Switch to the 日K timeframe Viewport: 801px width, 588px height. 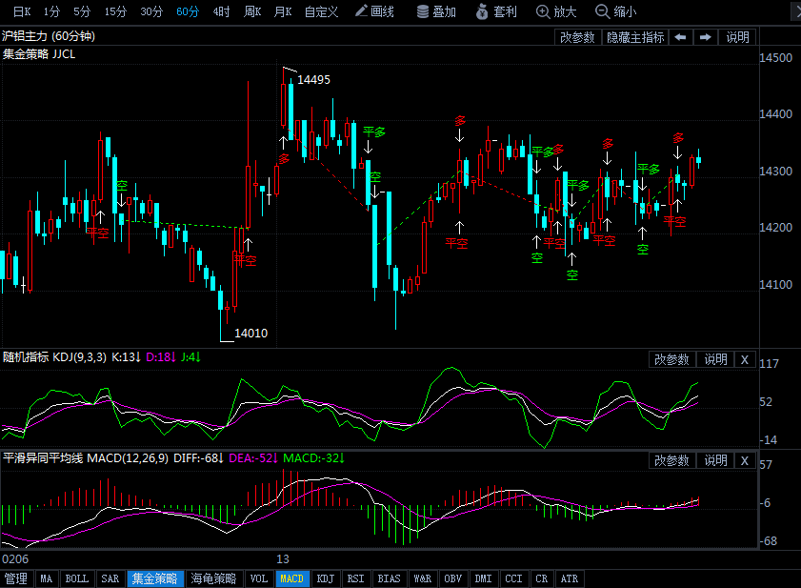[22, 11]
